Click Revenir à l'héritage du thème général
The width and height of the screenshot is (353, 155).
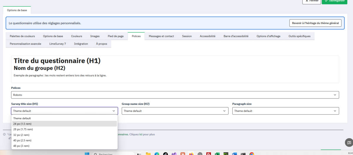[315, 23]
